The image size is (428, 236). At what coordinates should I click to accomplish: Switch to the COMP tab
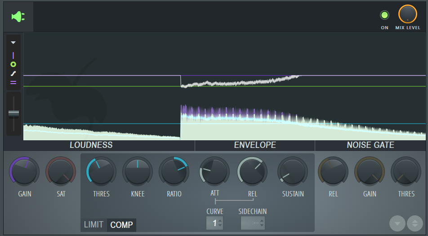(x=121, y=225)
